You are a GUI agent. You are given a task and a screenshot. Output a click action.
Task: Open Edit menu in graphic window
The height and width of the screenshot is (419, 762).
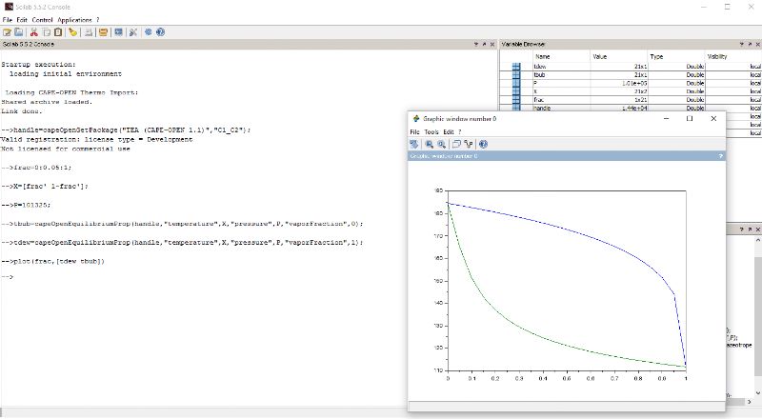(x=448, y=131)
